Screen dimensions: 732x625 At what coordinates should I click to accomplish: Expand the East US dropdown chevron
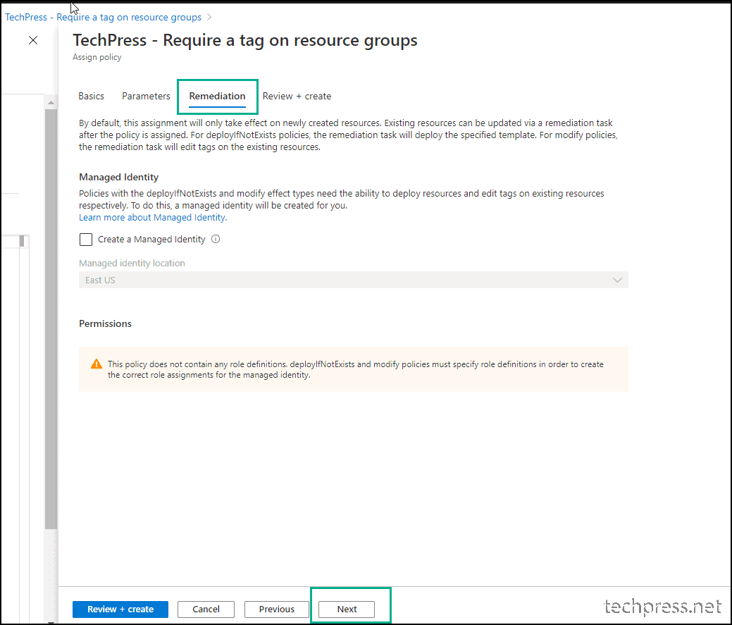point(617,280)
